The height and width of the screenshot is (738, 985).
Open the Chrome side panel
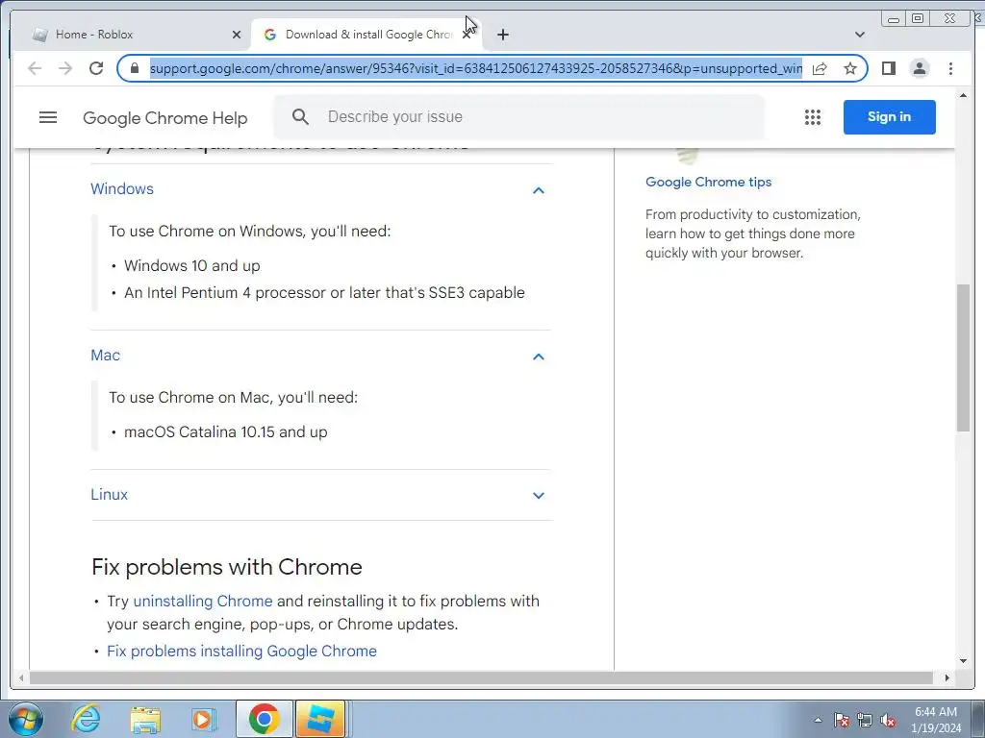pos(888,68)
